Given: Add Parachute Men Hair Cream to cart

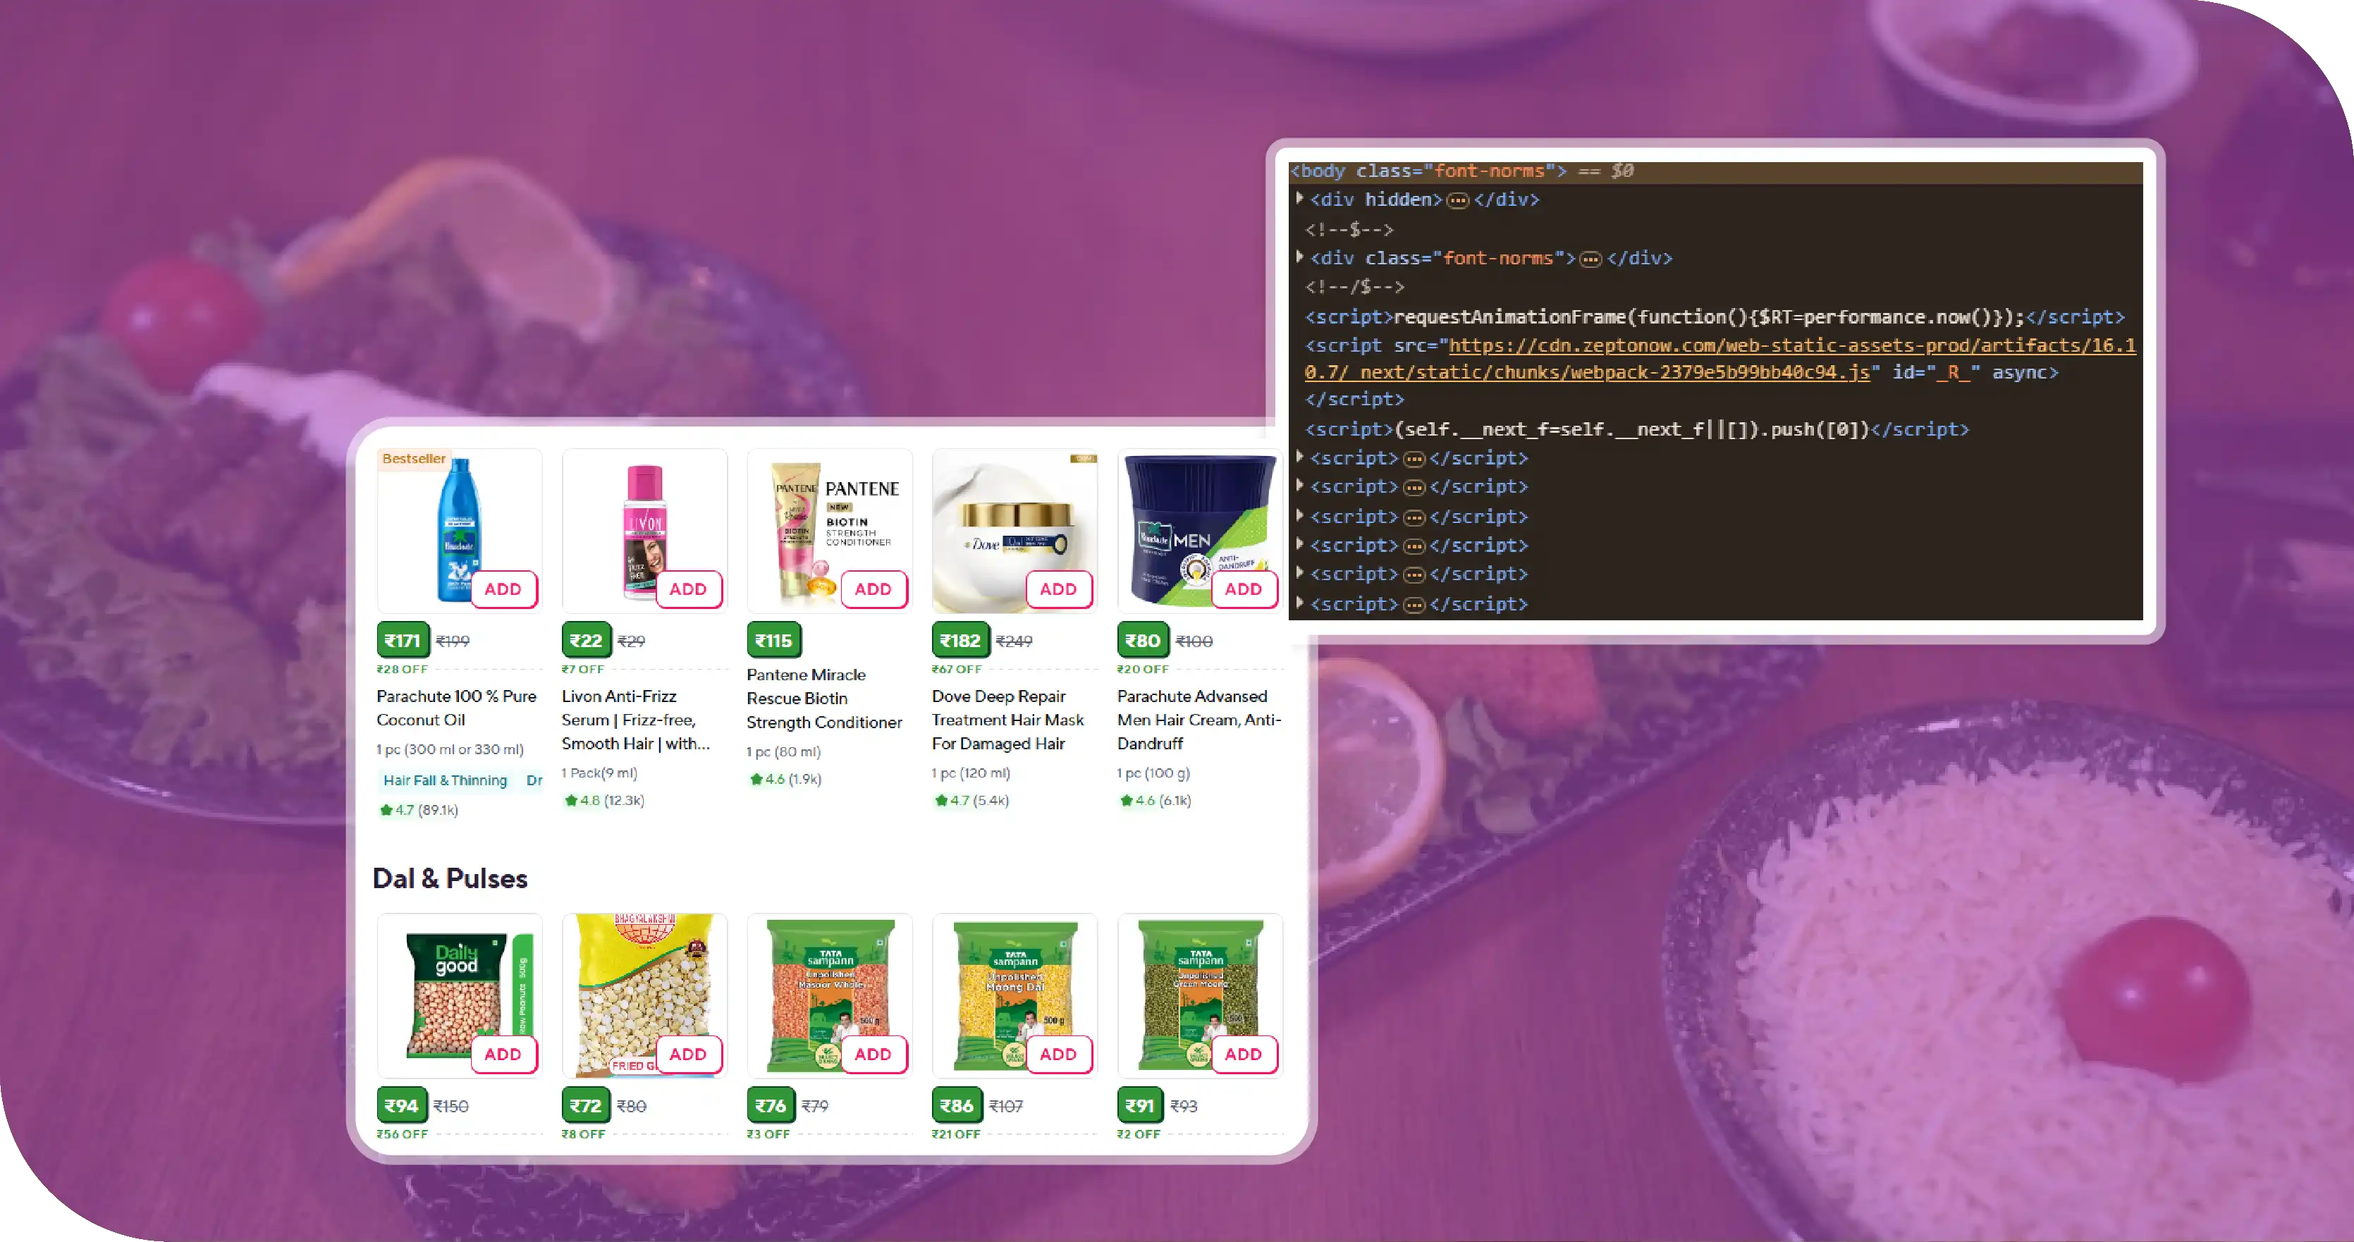Looking at the screenshot, I should pyautogui.click(x=1244, y=589).
